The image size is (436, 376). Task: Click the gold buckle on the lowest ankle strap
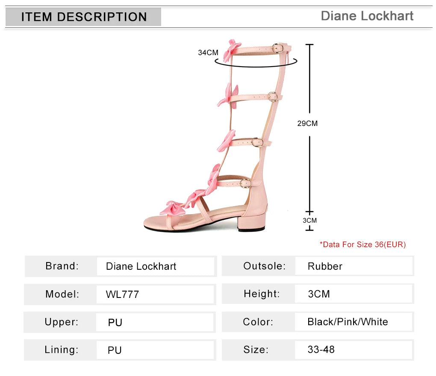pos(244,184)
